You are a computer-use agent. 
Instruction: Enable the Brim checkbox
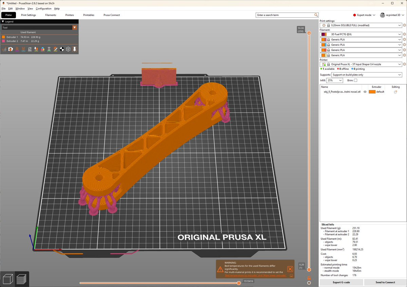[x=356, y=80]
